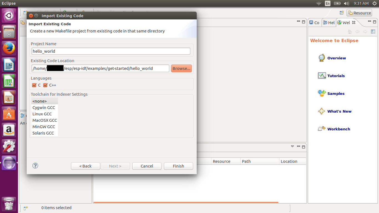Open the Workbench icon on Welcome page
379x213 pixels.
click(x=322, y=129)
